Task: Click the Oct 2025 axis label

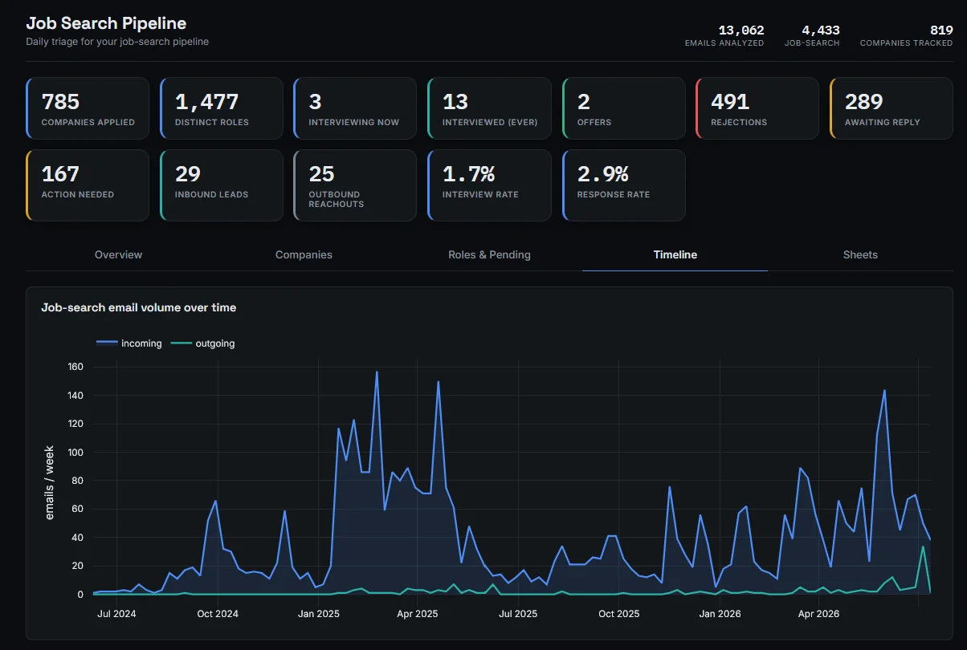Action: (x=619, y=614)
